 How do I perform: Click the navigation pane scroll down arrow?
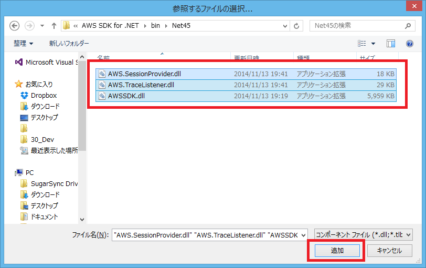pos(82,220)
